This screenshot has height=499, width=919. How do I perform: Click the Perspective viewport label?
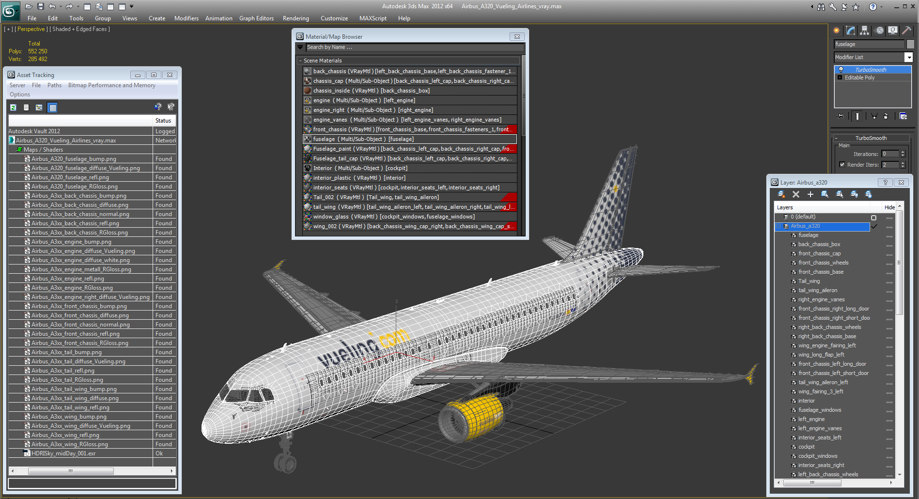click(x=31, y=29)
